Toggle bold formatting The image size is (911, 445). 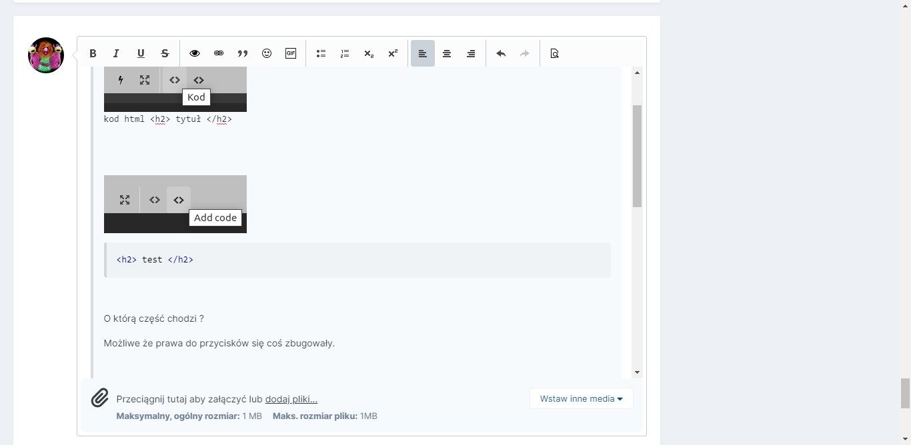[93, 53]
